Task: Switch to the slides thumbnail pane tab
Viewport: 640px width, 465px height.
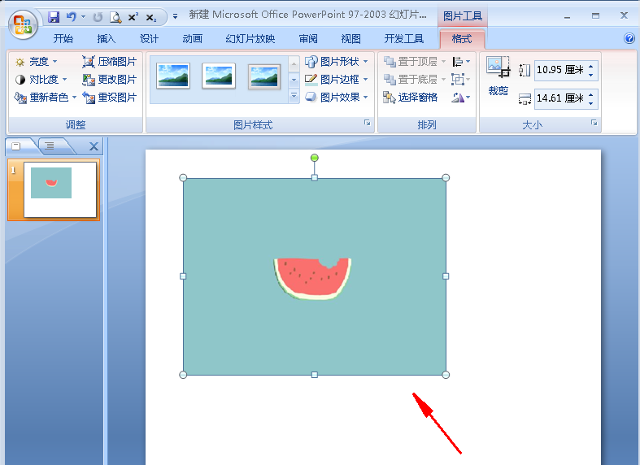Action: [x=17, y=146]
